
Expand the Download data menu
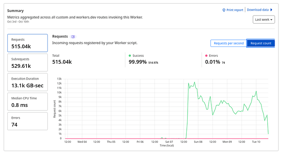(x=260, y=10)
